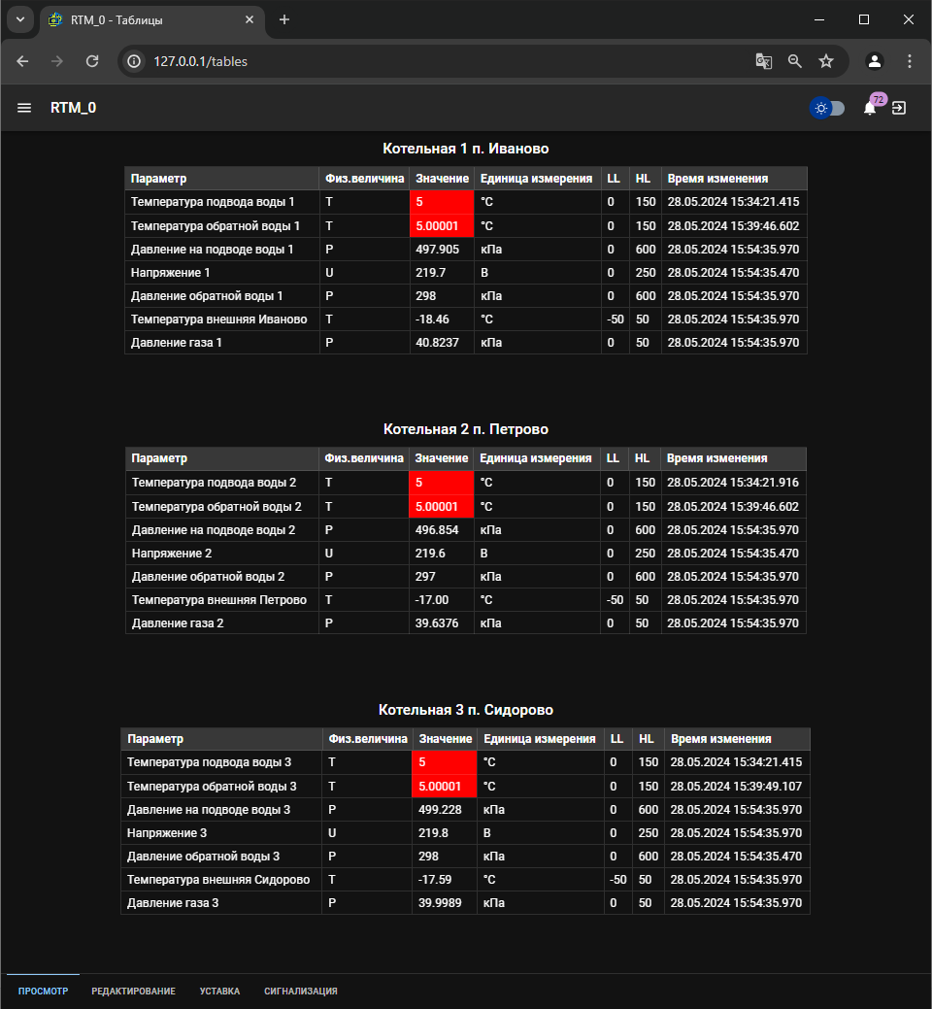The image size is (932, 1009).
Task: Select row Напряжение 2
Action: click(x=466, y=553)
